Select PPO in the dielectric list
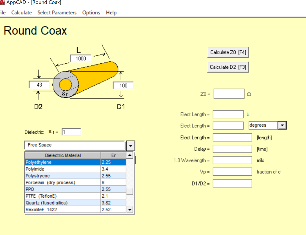The width and height of the screenshot is (306, 235). pyautogui.click(x=75, y=189)
